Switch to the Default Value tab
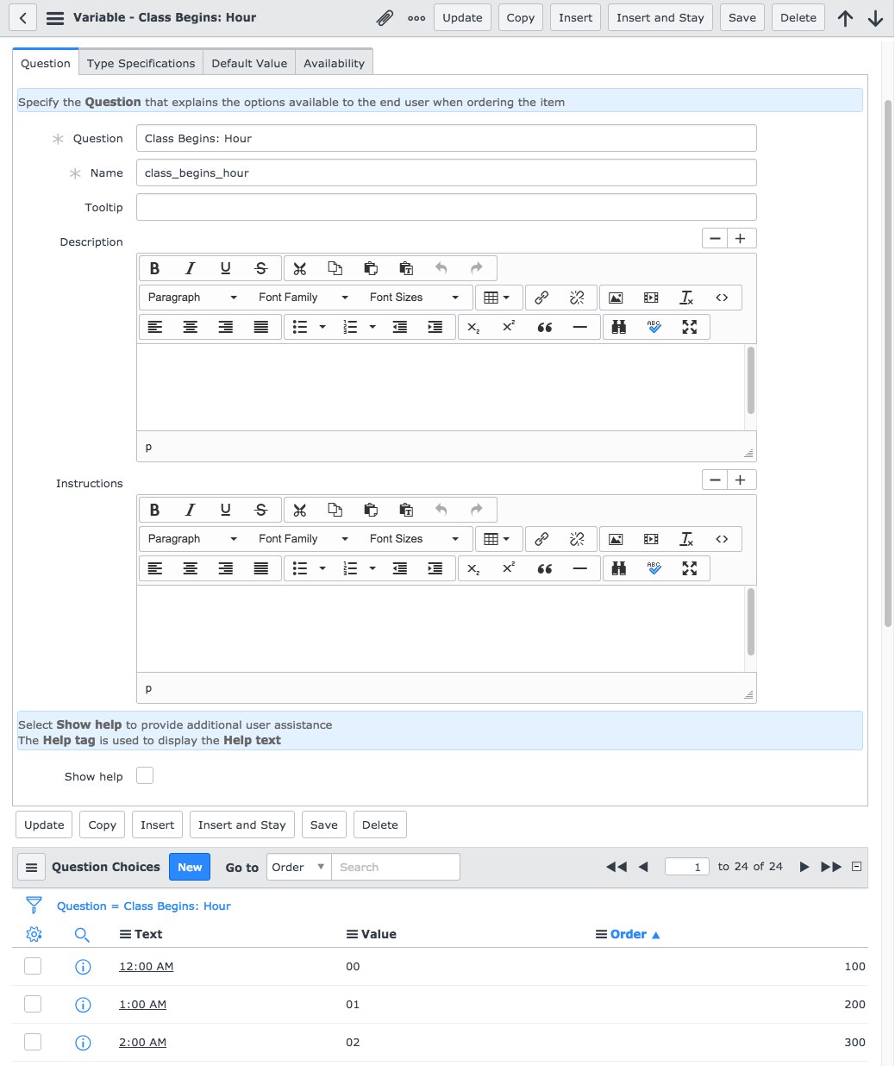Image resolution: width=895 pixels, height=1066 pixels. 249,63
